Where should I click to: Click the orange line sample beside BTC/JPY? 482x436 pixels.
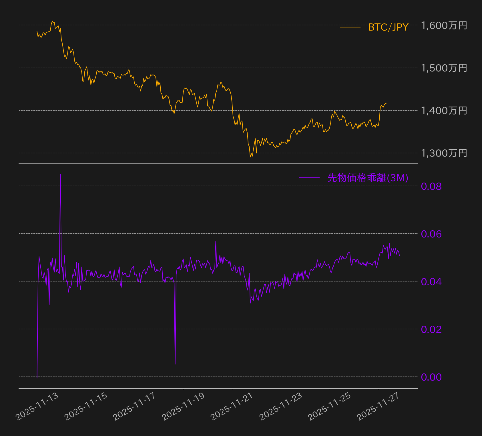click(x=350, y=27)
